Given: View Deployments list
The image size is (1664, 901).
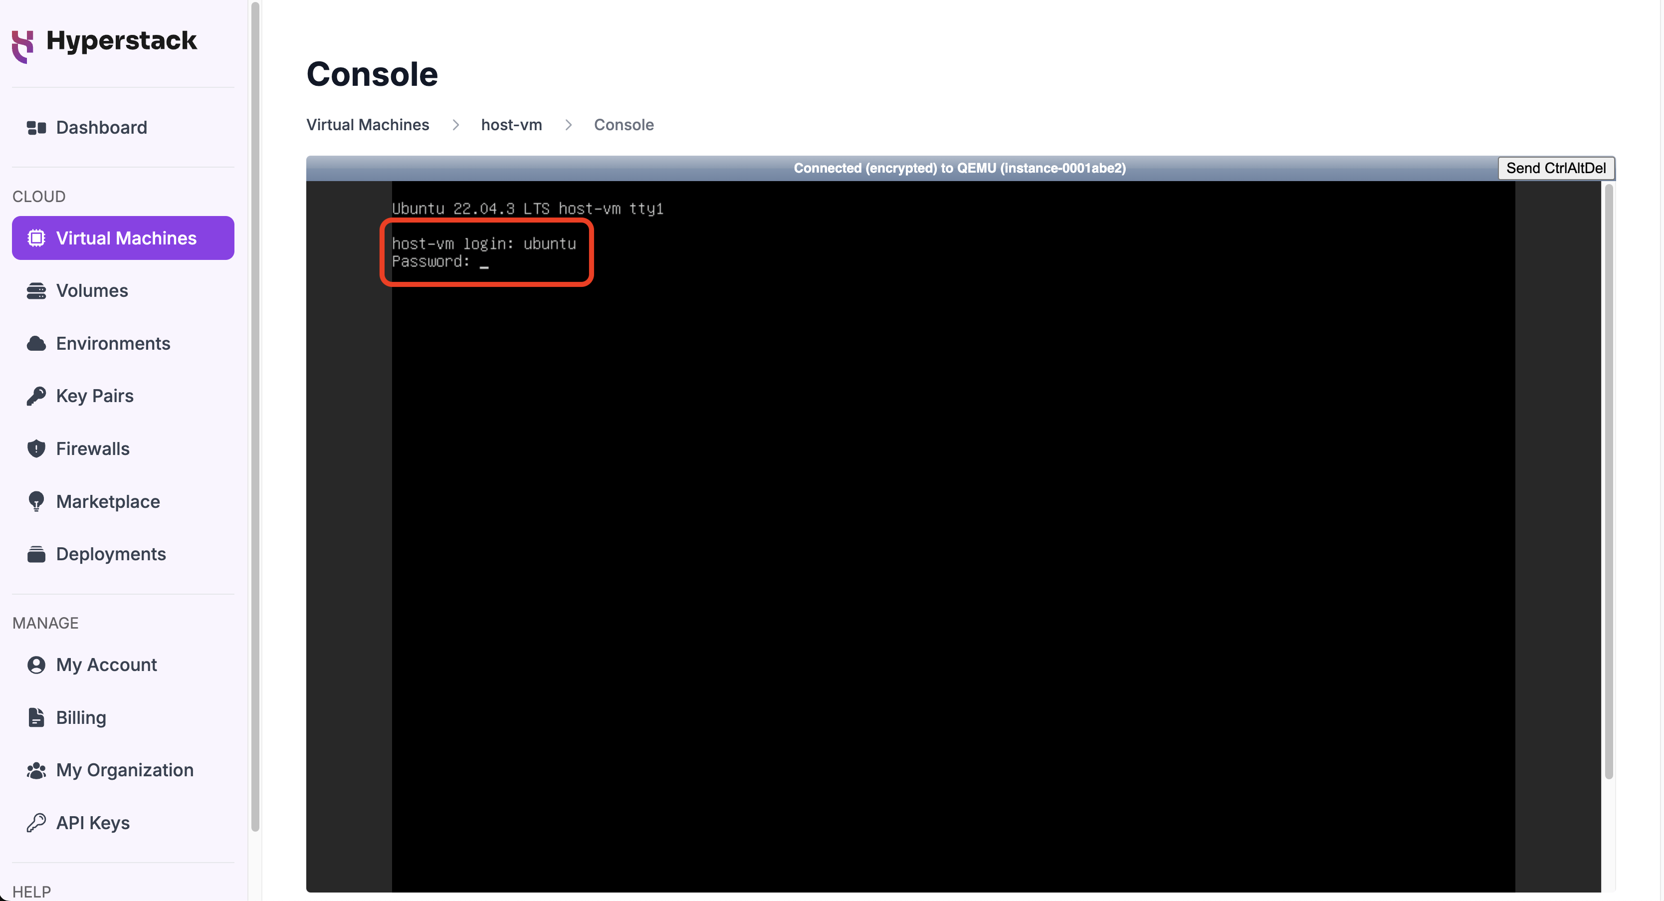Looking at the screenshot, I should pos(123,554).
